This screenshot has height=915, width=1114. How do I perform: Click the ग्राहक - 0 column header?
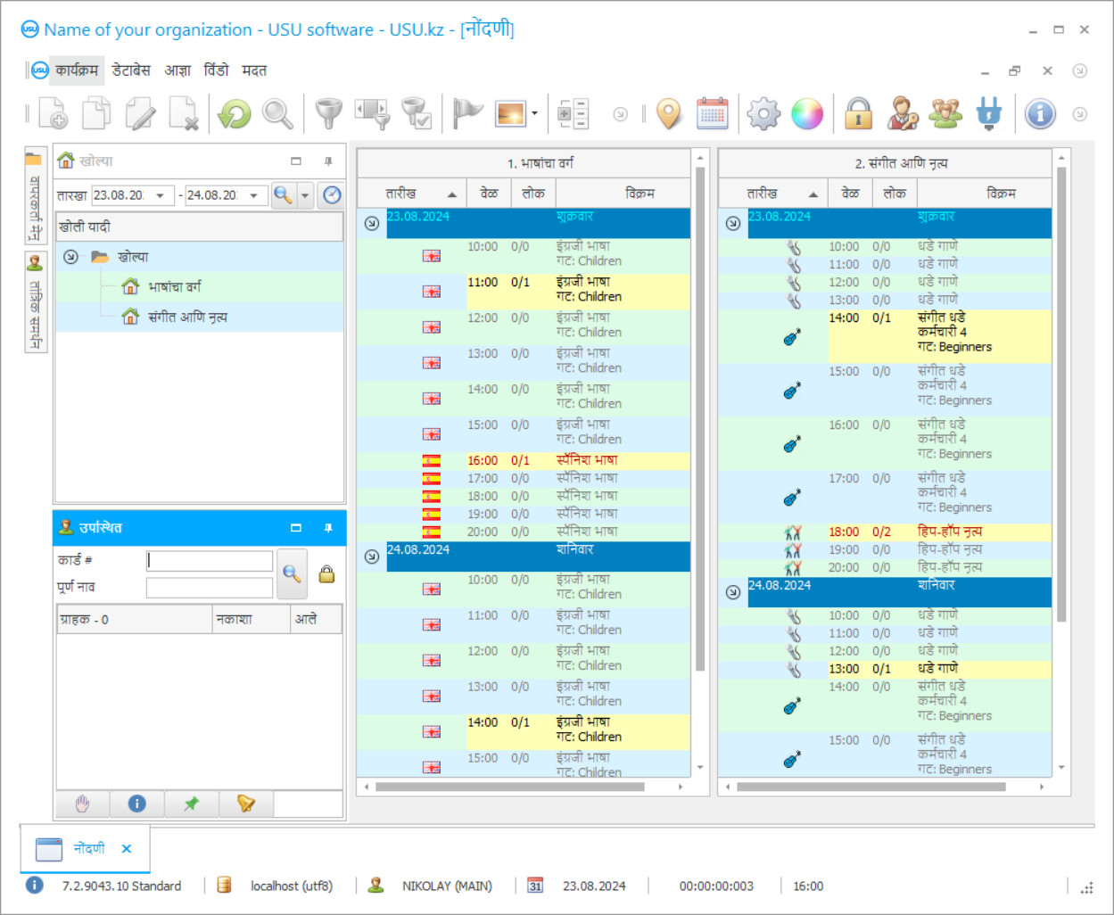[x=135, y=620]
